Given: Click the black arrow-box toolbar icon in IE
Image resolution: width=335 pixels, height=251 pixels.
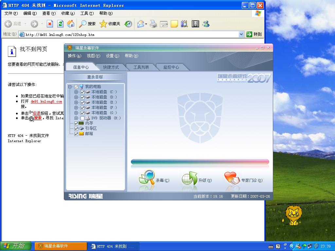Looking at the screenshot, I should pyautogui.click(x=195, y=24).
